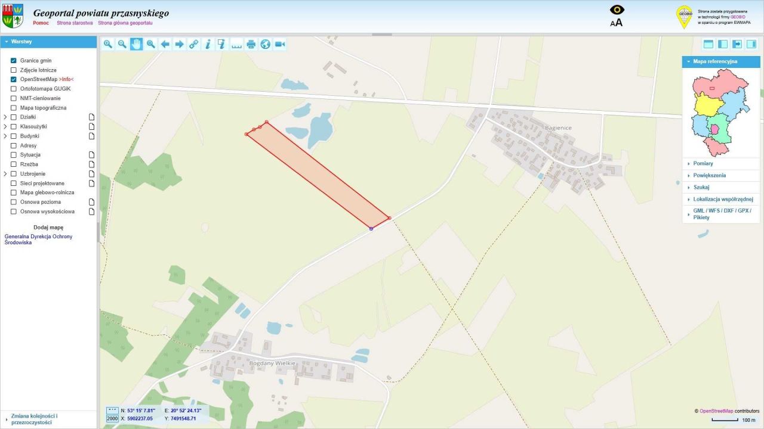This screenshot has height=429, width=764.
Task: Select the zoom out magnifier tool
Action: click(122, 44)
